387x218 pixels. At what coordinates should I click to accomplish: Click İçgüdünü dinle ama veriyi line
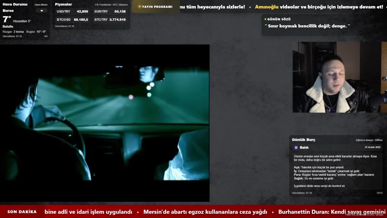[319, 186]
